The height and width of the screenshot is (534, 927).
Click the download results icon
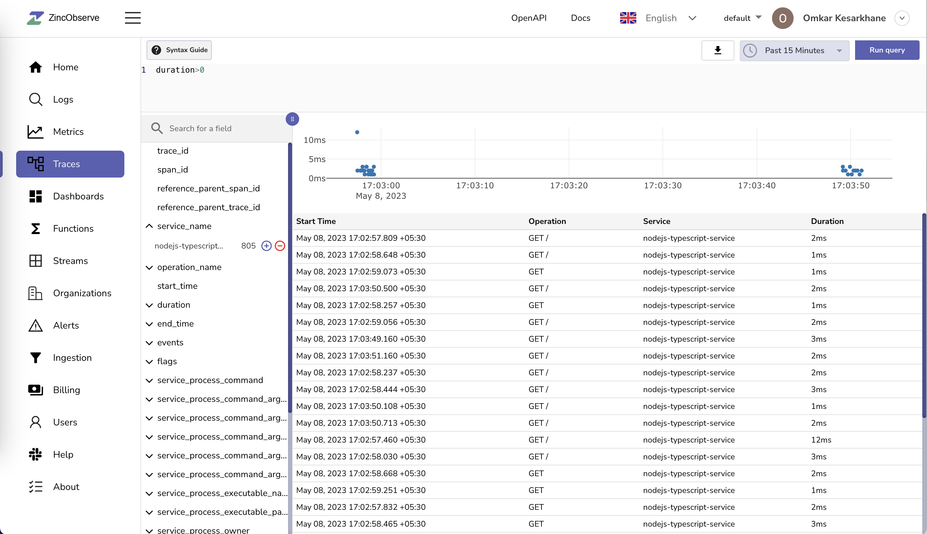click(717, 50)
